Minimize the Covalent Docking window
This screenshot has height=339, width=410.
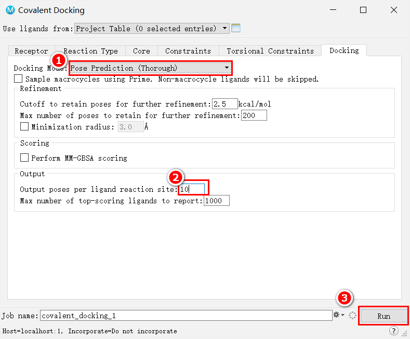pos(333,10)
